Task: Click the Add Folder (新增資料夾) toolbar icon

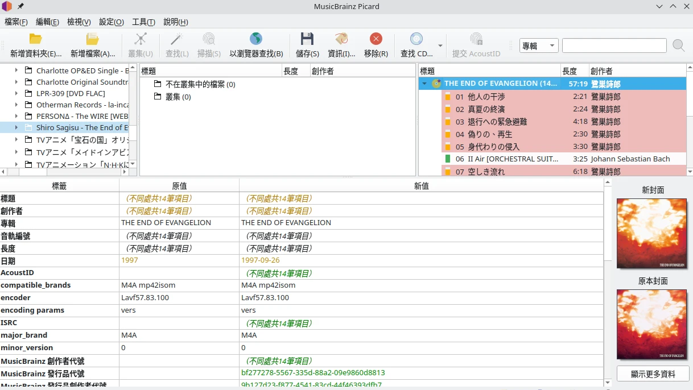Action: coord(36,40)
